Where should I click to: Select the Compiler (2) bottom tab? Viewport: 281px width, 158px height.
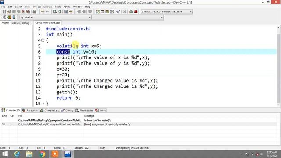(x=11, y=110)
